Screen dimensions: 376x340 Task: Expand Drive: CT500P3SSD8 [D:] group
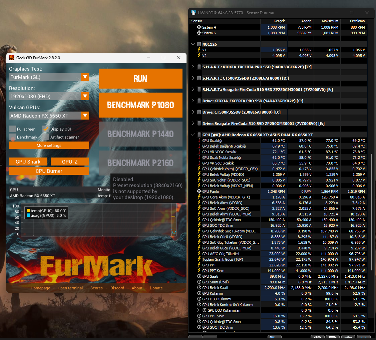click(193, 112)
